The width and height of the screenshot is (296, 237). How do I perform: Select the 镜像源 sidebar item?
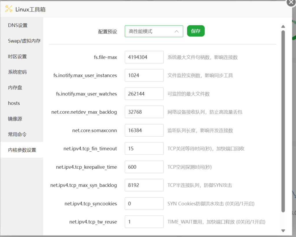pos(15,119)
